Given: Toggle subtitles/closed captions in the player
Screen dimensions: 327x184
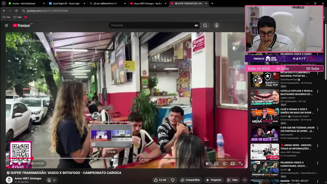Looking at the screenshot, I should [x=216, y=164].
